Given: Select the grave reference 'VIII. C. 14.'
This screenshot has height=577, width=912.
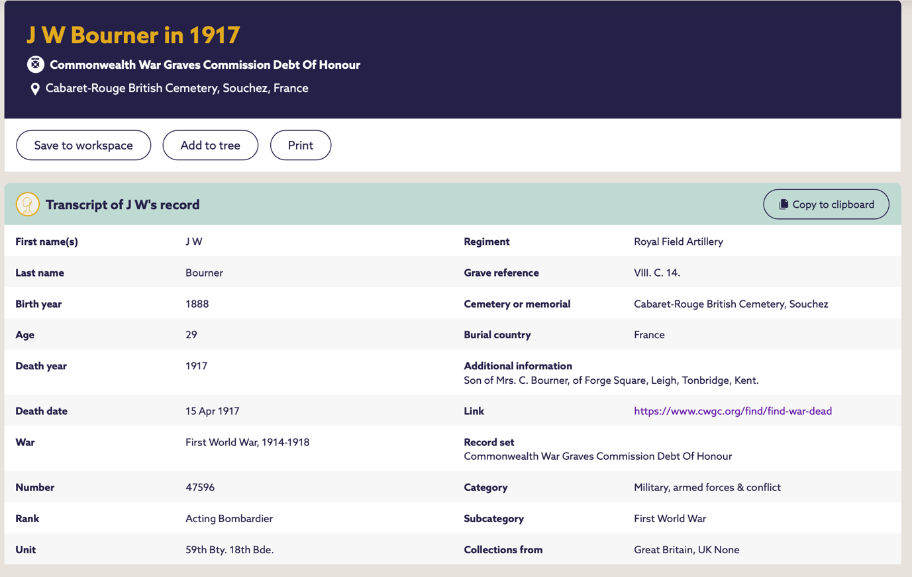Looking at the screenshot, I should (x=657, y=273).
